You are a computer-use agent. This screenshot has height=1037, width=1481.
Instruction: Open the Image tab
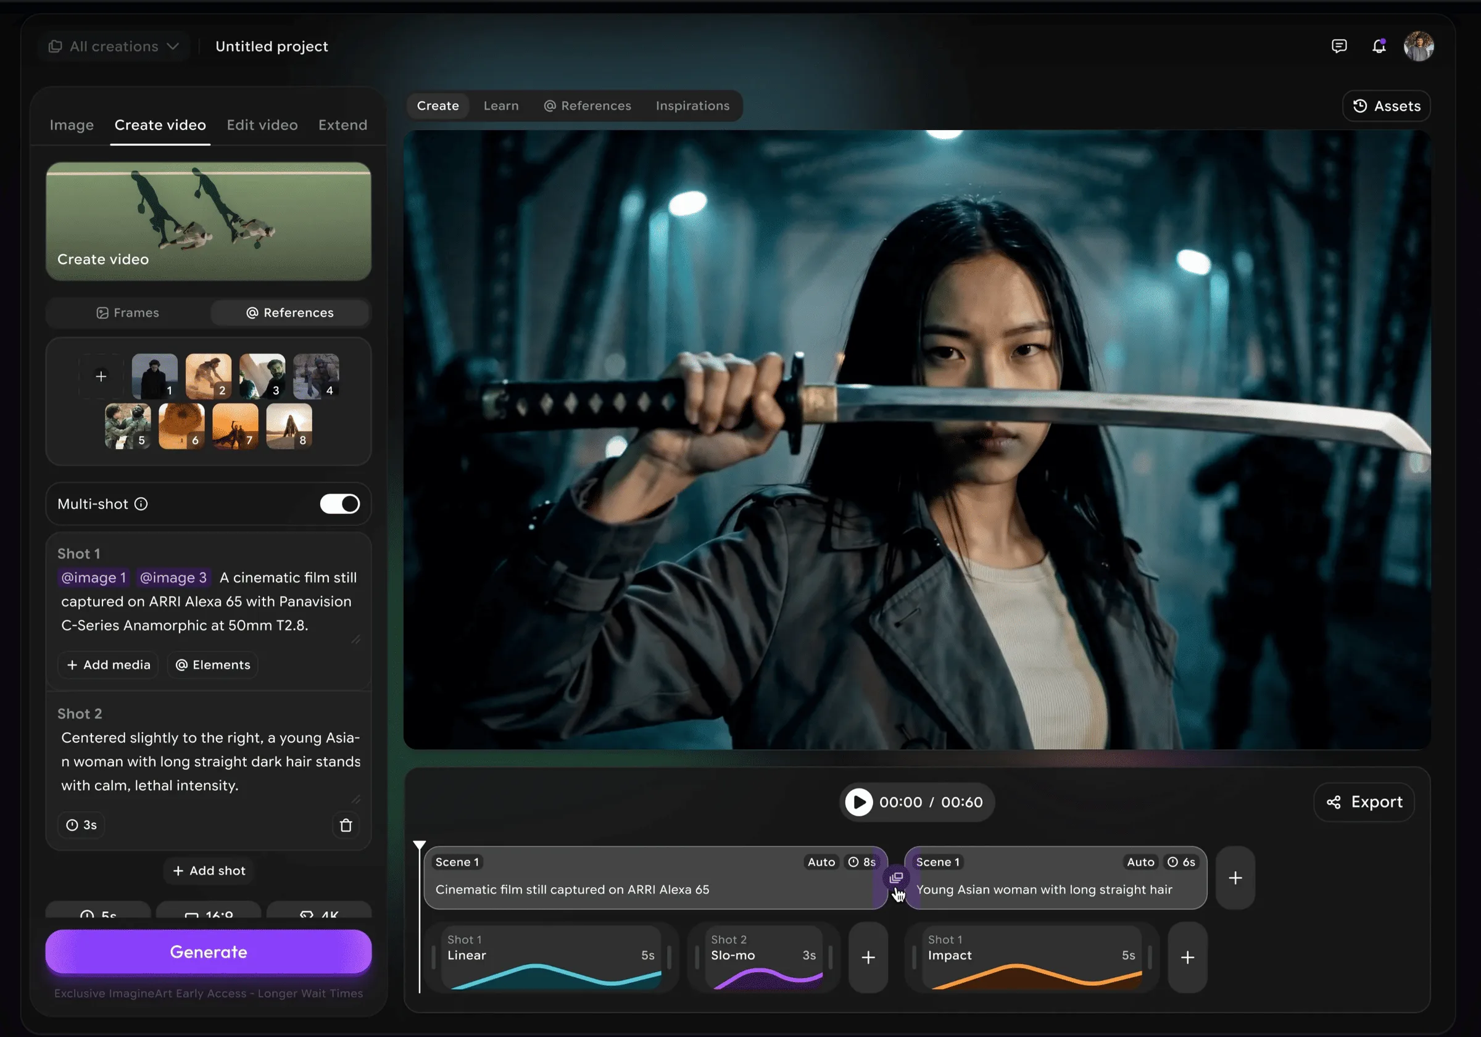72,125
